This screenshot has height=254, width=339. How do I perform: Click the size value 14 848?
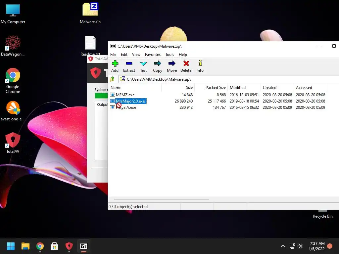(187, 95)
